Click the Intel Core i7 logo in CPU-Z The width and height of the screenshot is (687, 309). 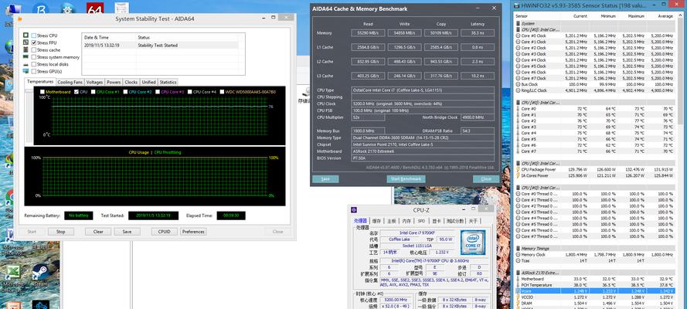click(472, 242)
